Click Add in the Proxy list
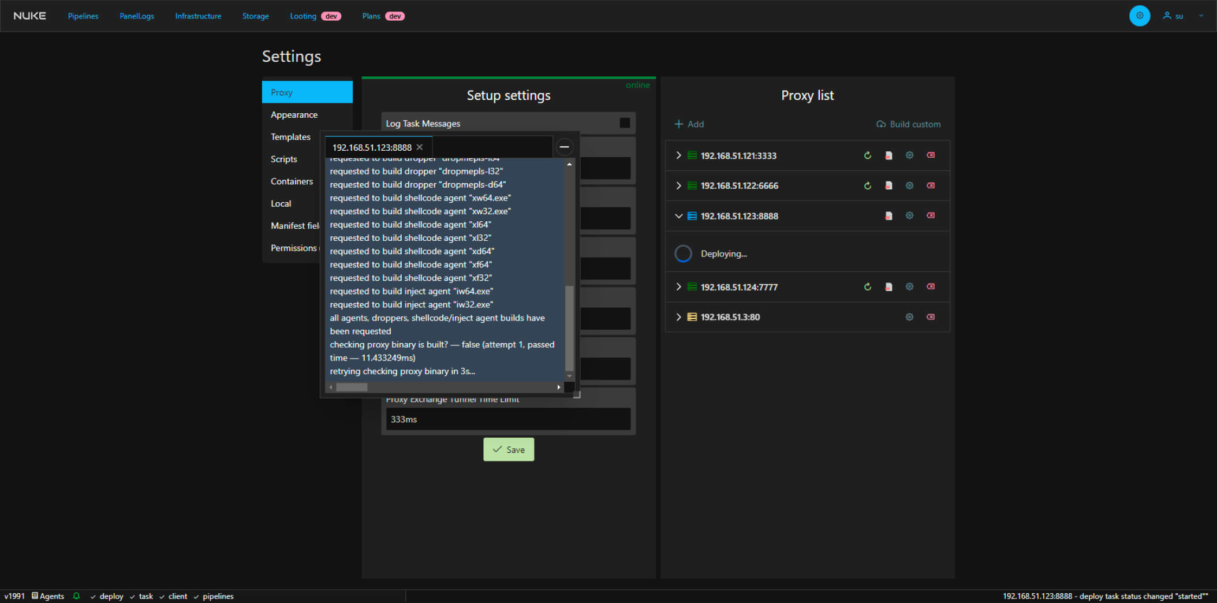This screenshot has width=1217, height=603. pos(689,124)
